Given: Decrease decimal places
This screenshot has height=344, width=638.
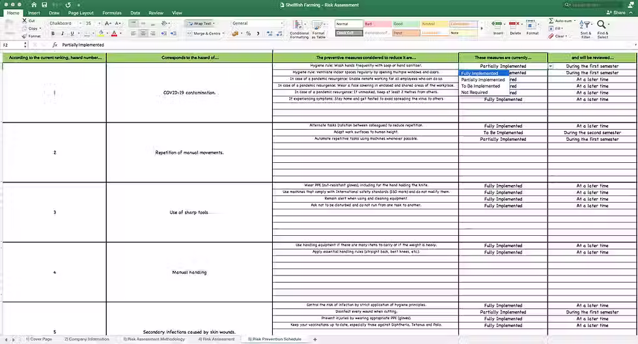Looking at the screenshot, I should [x=279, y=33].
